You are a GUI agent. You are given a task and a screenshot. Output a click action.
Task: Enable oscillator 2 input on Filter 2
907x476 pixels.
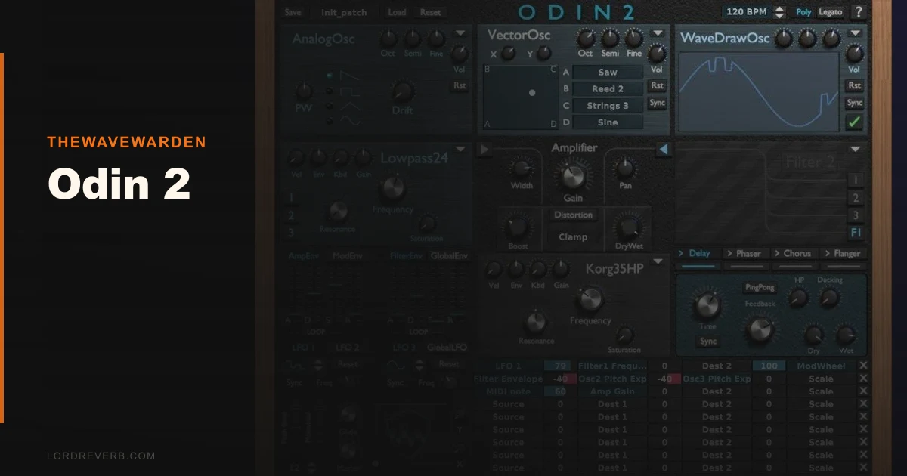tap(856, 198)
